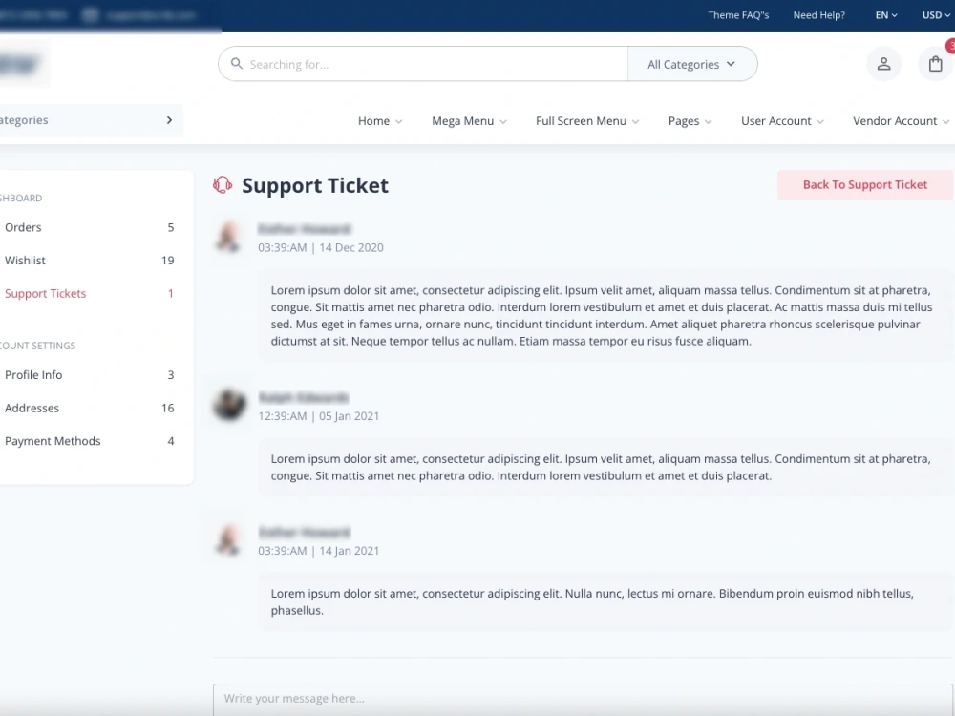This screenshot has height=716, width=955.
Task: Focus the Write your message here box
Action: point(583,699)
